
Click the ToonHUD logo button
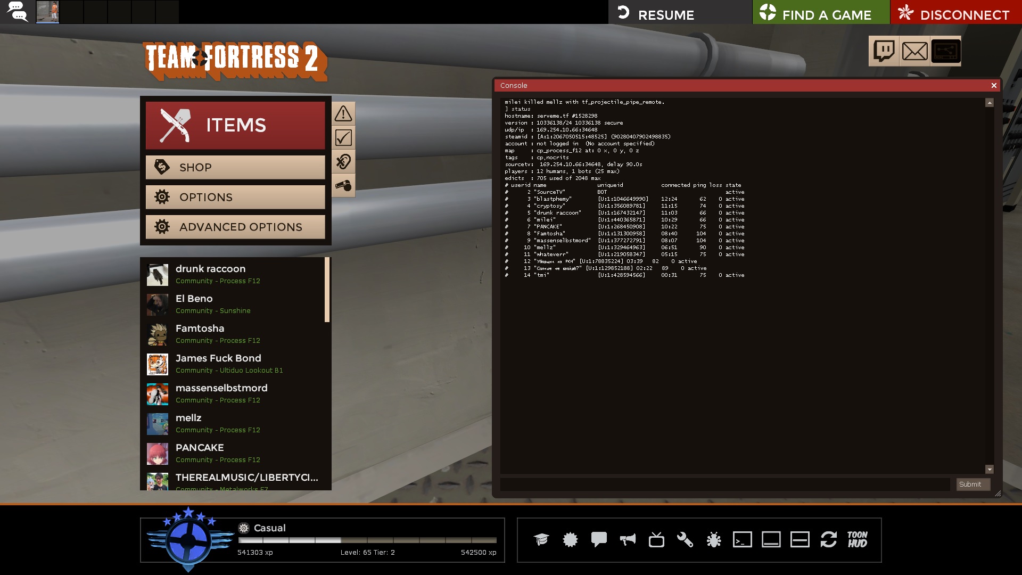coord(857,540)
